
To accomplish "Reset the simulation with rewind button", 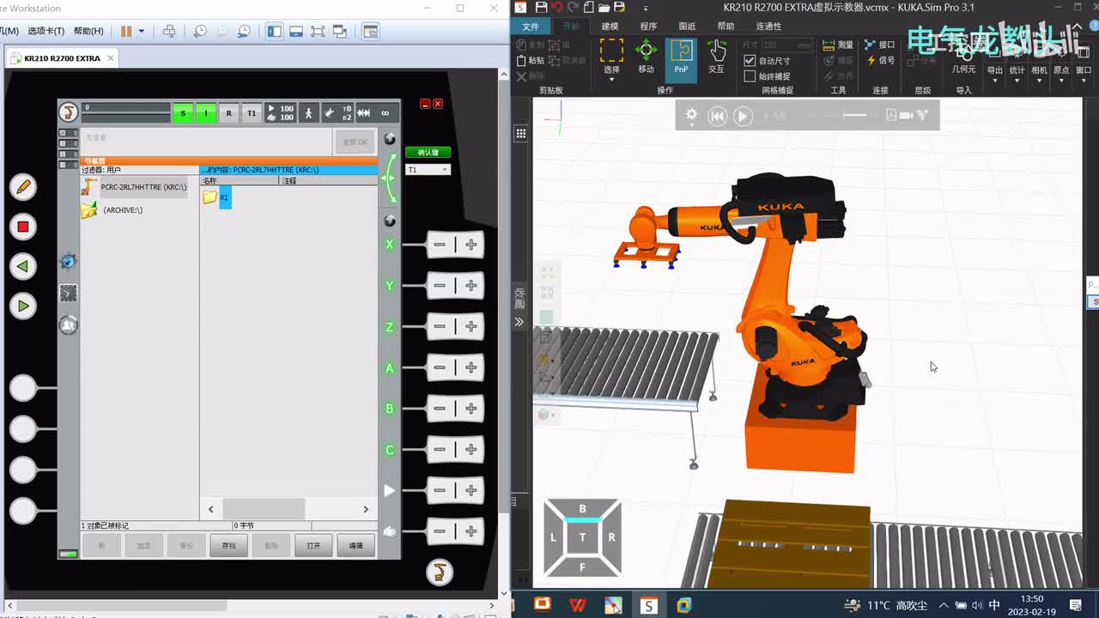I will click(x=717, y=116).
